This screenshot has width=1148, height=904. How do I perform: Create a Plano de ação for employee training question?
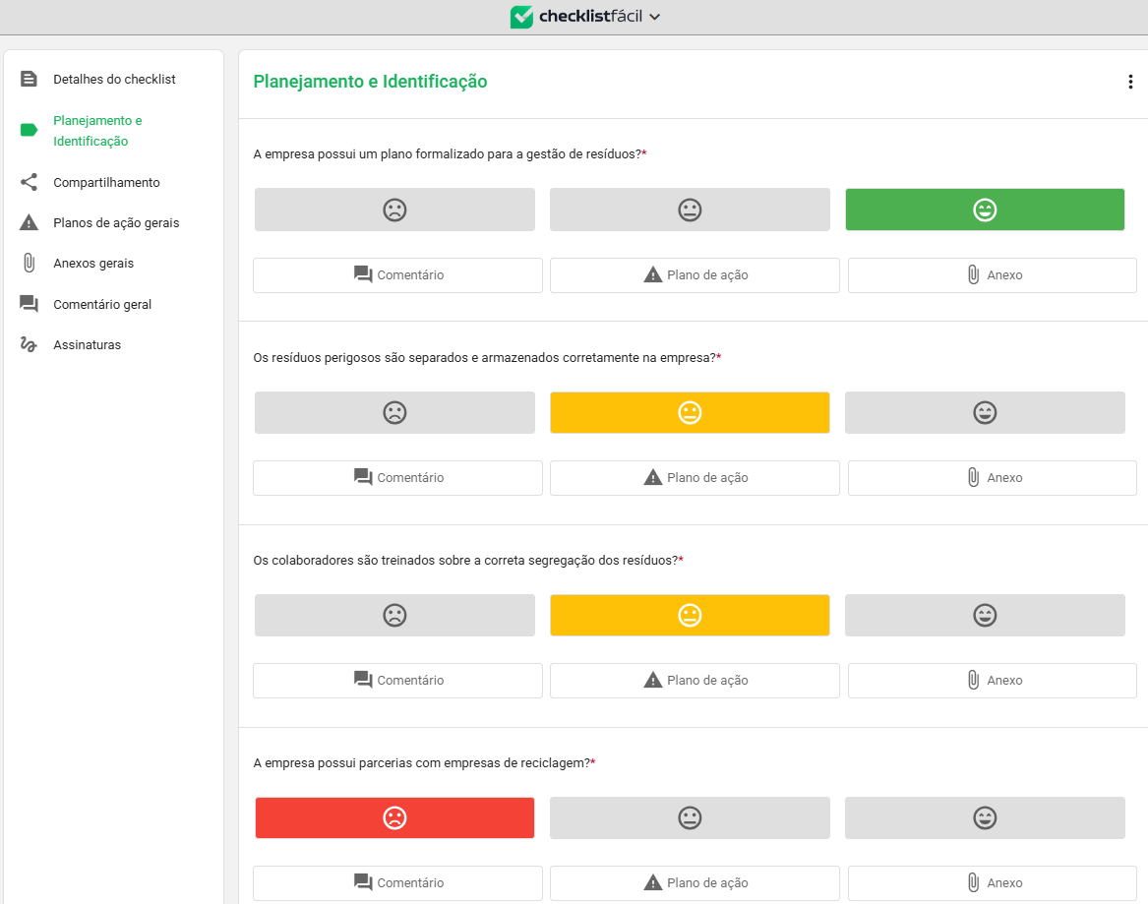pos(695,680)
